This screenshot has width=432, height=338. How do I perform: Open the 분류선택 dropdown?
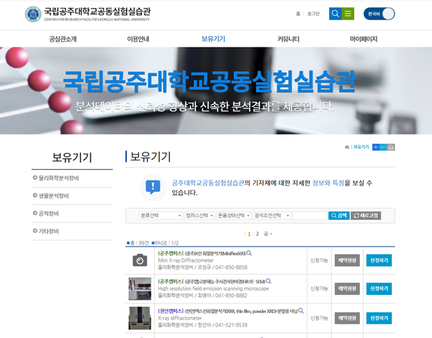(161, 216)
